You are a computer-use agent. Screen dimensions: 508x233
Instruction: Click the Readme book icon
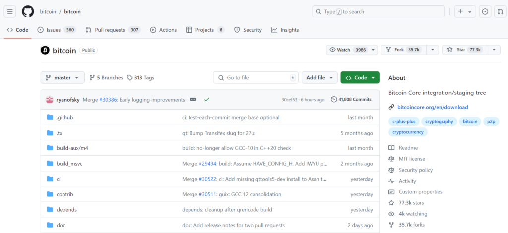(391, 148)
